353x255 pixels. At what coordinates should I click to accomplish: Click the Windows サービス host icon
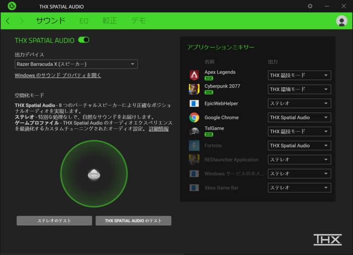coord(194,174)
